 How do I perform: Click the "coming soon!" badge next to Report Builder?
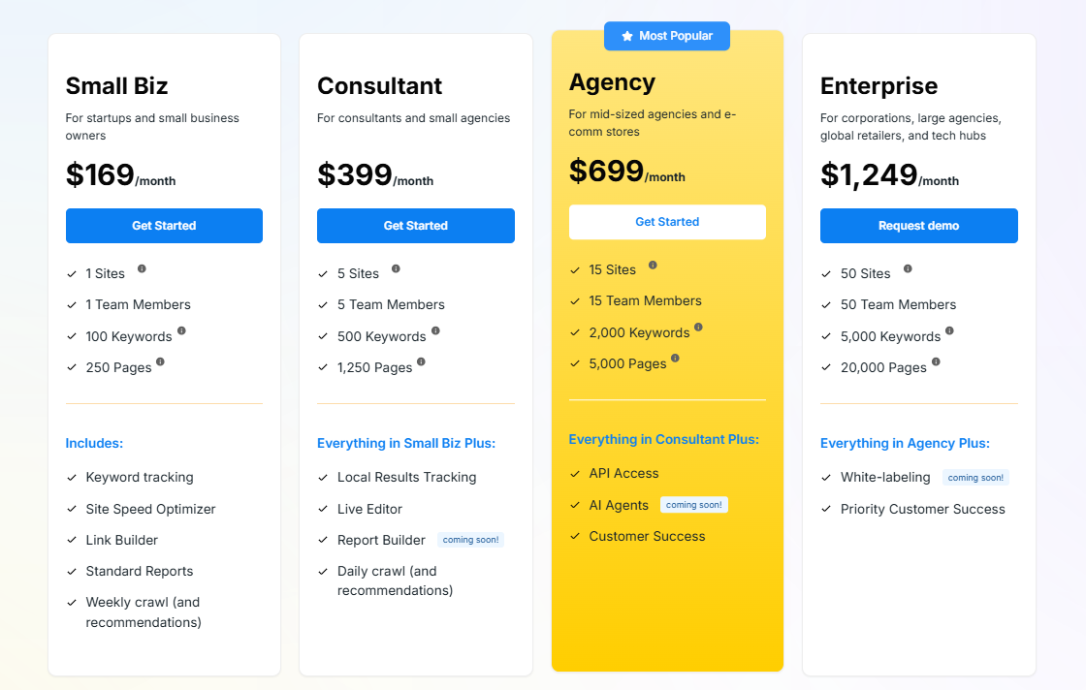pos(470,539)
